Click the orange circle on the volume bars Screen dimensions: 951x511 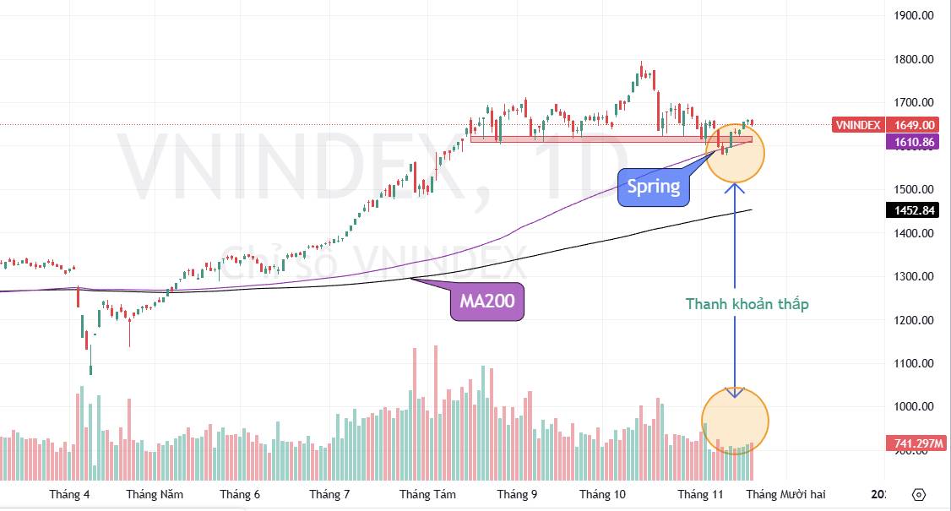tap(735, 421)
